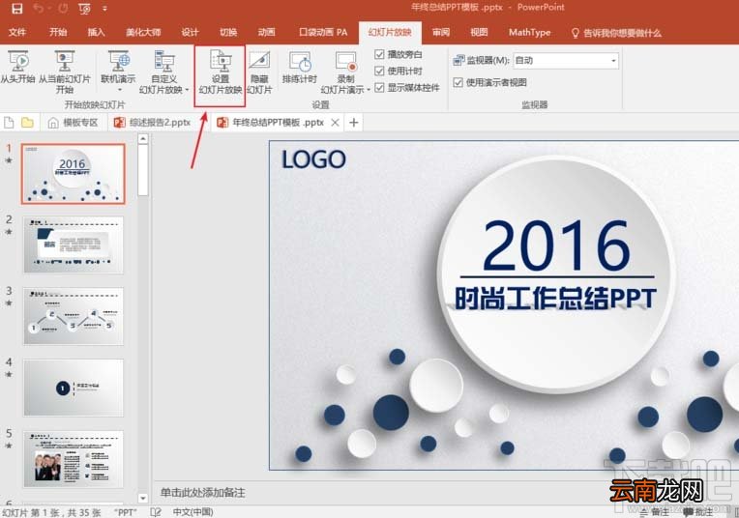The height and width of the screenshot is (518, 739).
Task: Click the "PPT" theme name in status bar
Action: coord(126,512)
